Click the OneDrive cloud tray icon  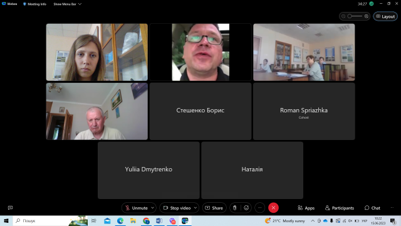[x=325, y=220]
